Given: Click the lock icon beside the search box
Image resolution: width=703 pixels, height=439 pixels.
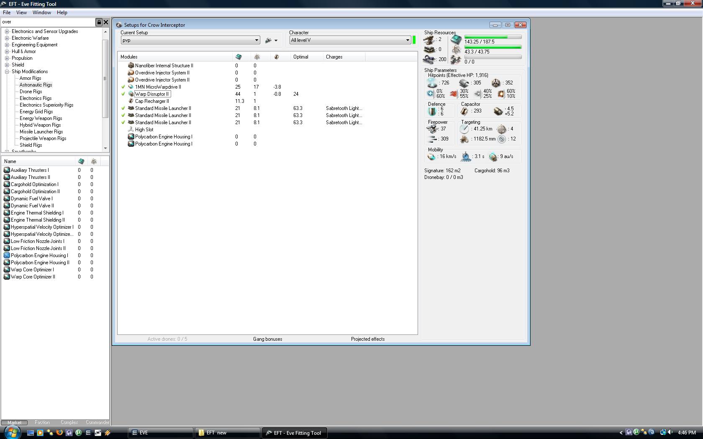Looking at the screenshot, I should click(99, 22).
